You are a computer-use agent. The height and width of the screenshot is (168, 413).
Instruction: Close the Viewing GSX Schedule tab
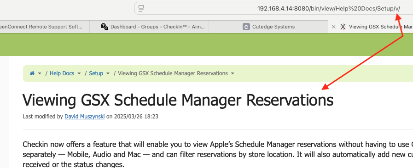click(333, 27)
